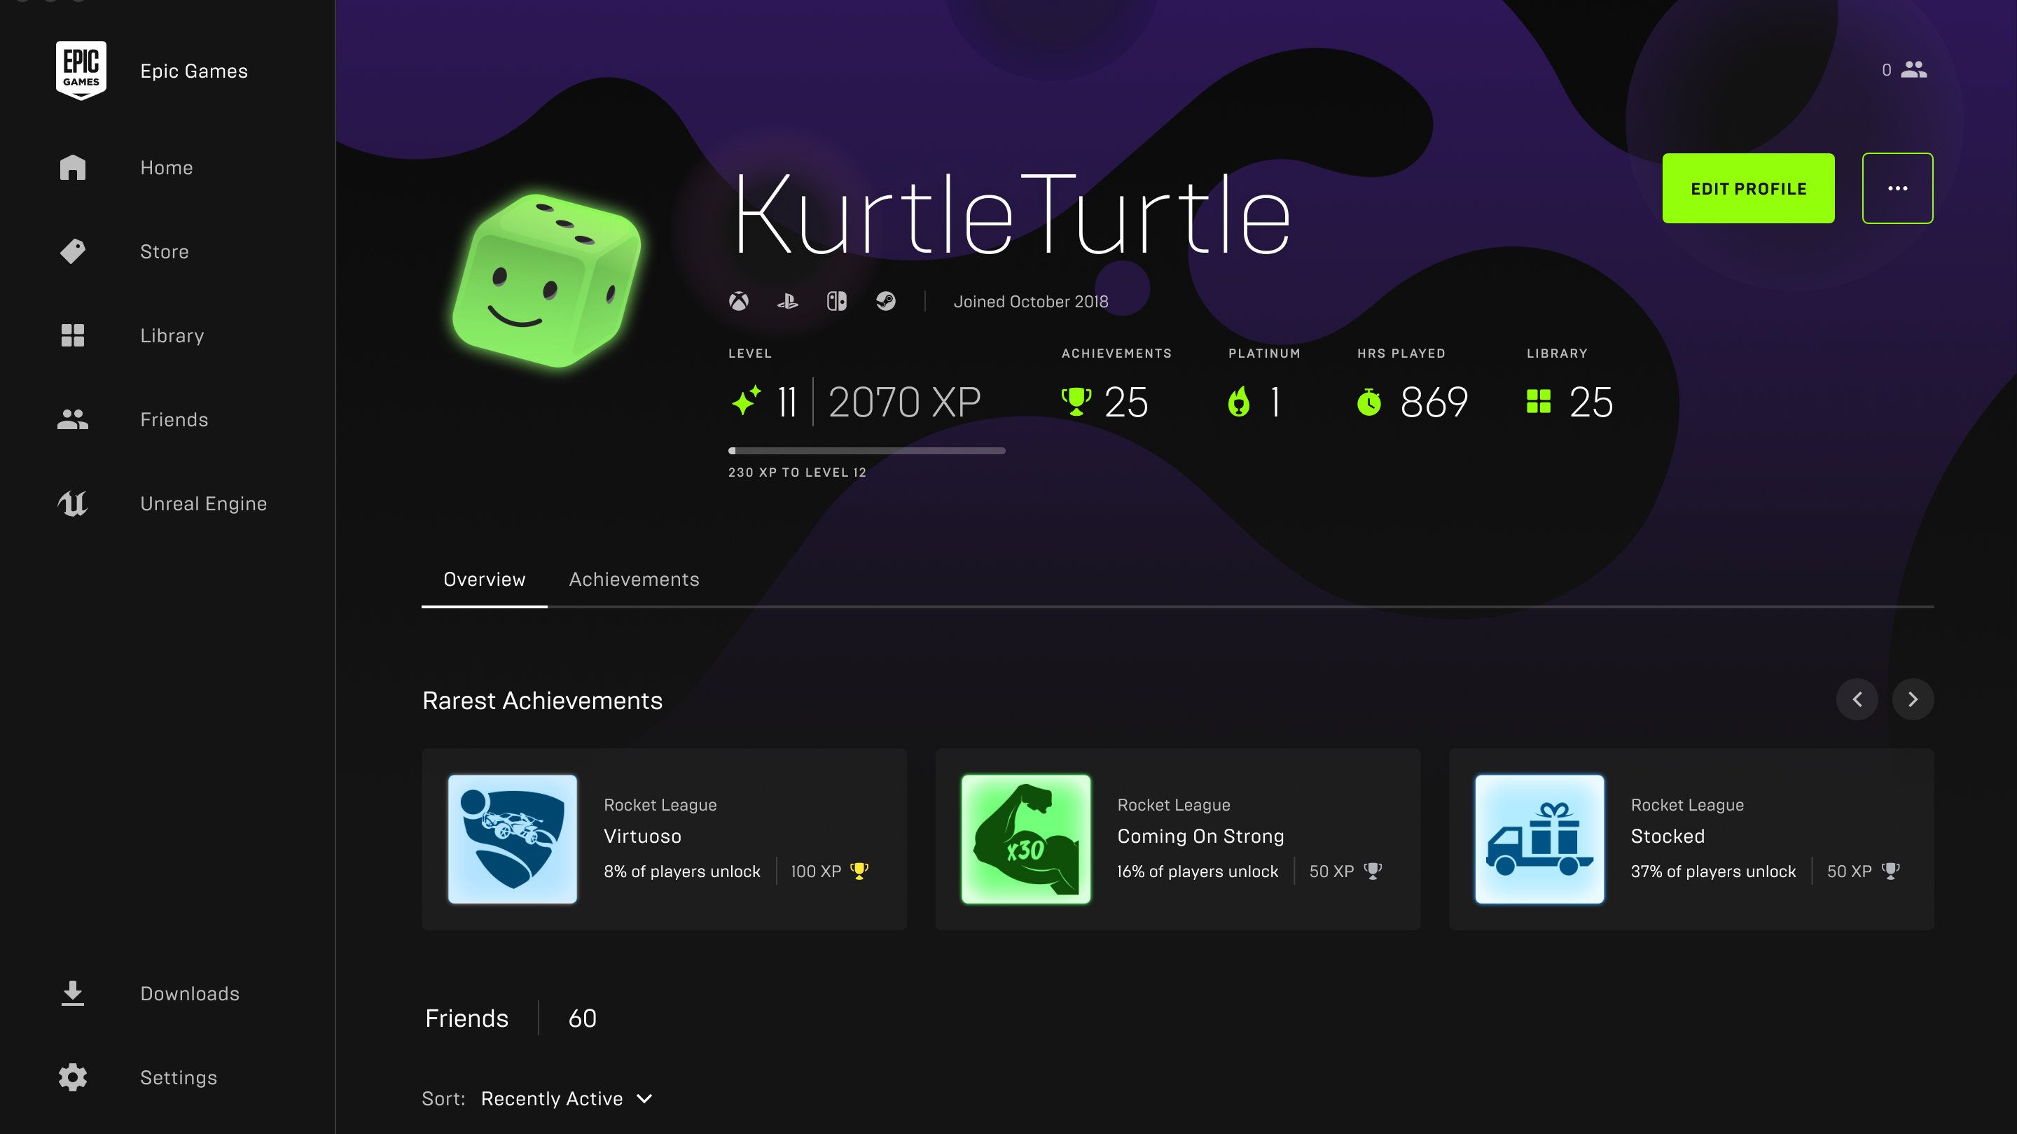Click the Edit Profile button

point(1747,188)
